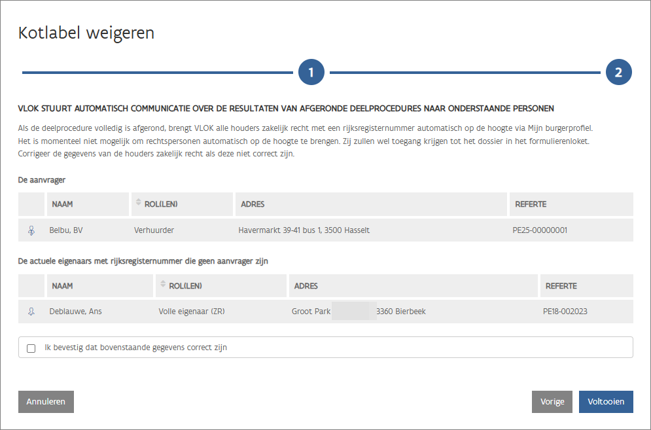Click the REFERTE header in the aanvrager table
The image size is (651, 430).
click(x=531, y=204)
